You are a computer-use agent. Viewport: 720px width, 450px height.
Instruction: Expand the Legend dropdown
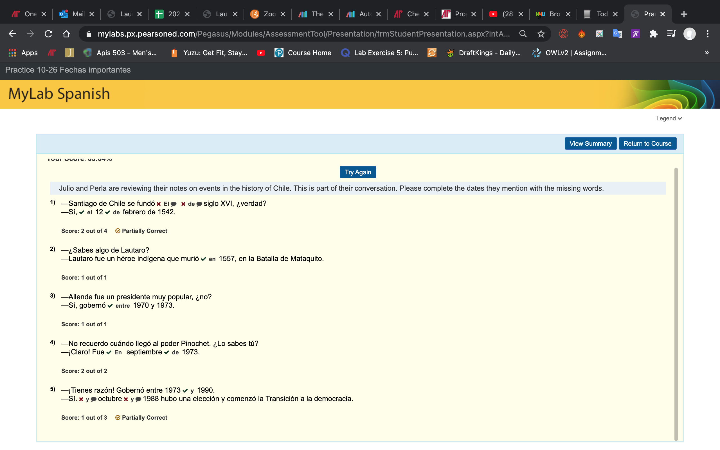coord(669,118)
